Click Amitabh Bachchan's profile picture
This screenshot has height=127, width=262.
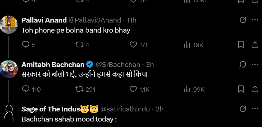[9, 69]
